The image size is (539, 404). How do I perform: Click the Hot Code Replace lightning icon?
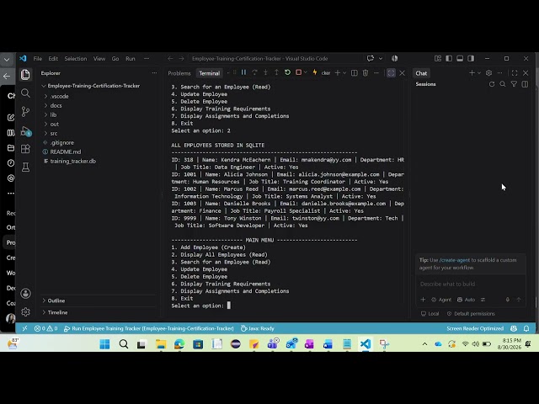314,72
